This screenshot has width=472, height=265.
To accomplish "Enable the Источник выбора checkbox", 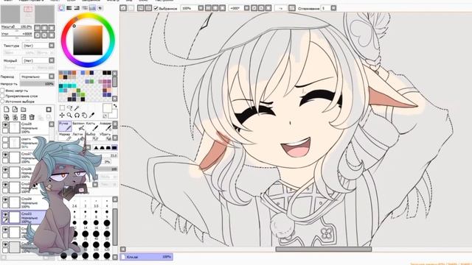I will (2, 102).
